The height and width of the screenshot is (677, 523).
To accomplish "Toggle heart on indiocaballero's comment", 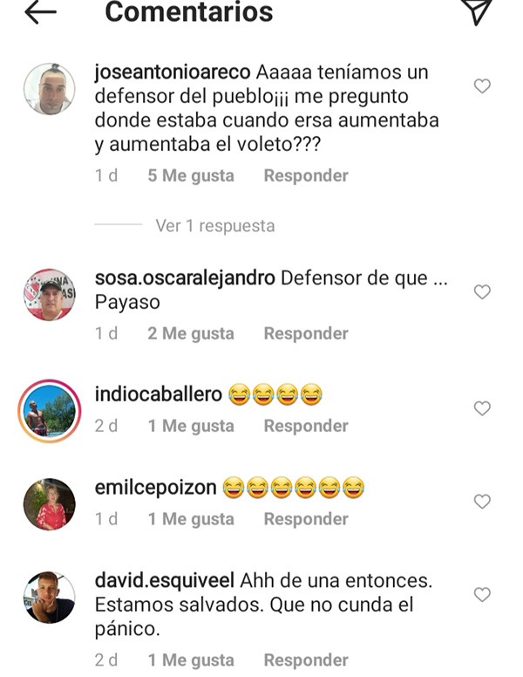I will pyautogui.click(x=482, y=408).
